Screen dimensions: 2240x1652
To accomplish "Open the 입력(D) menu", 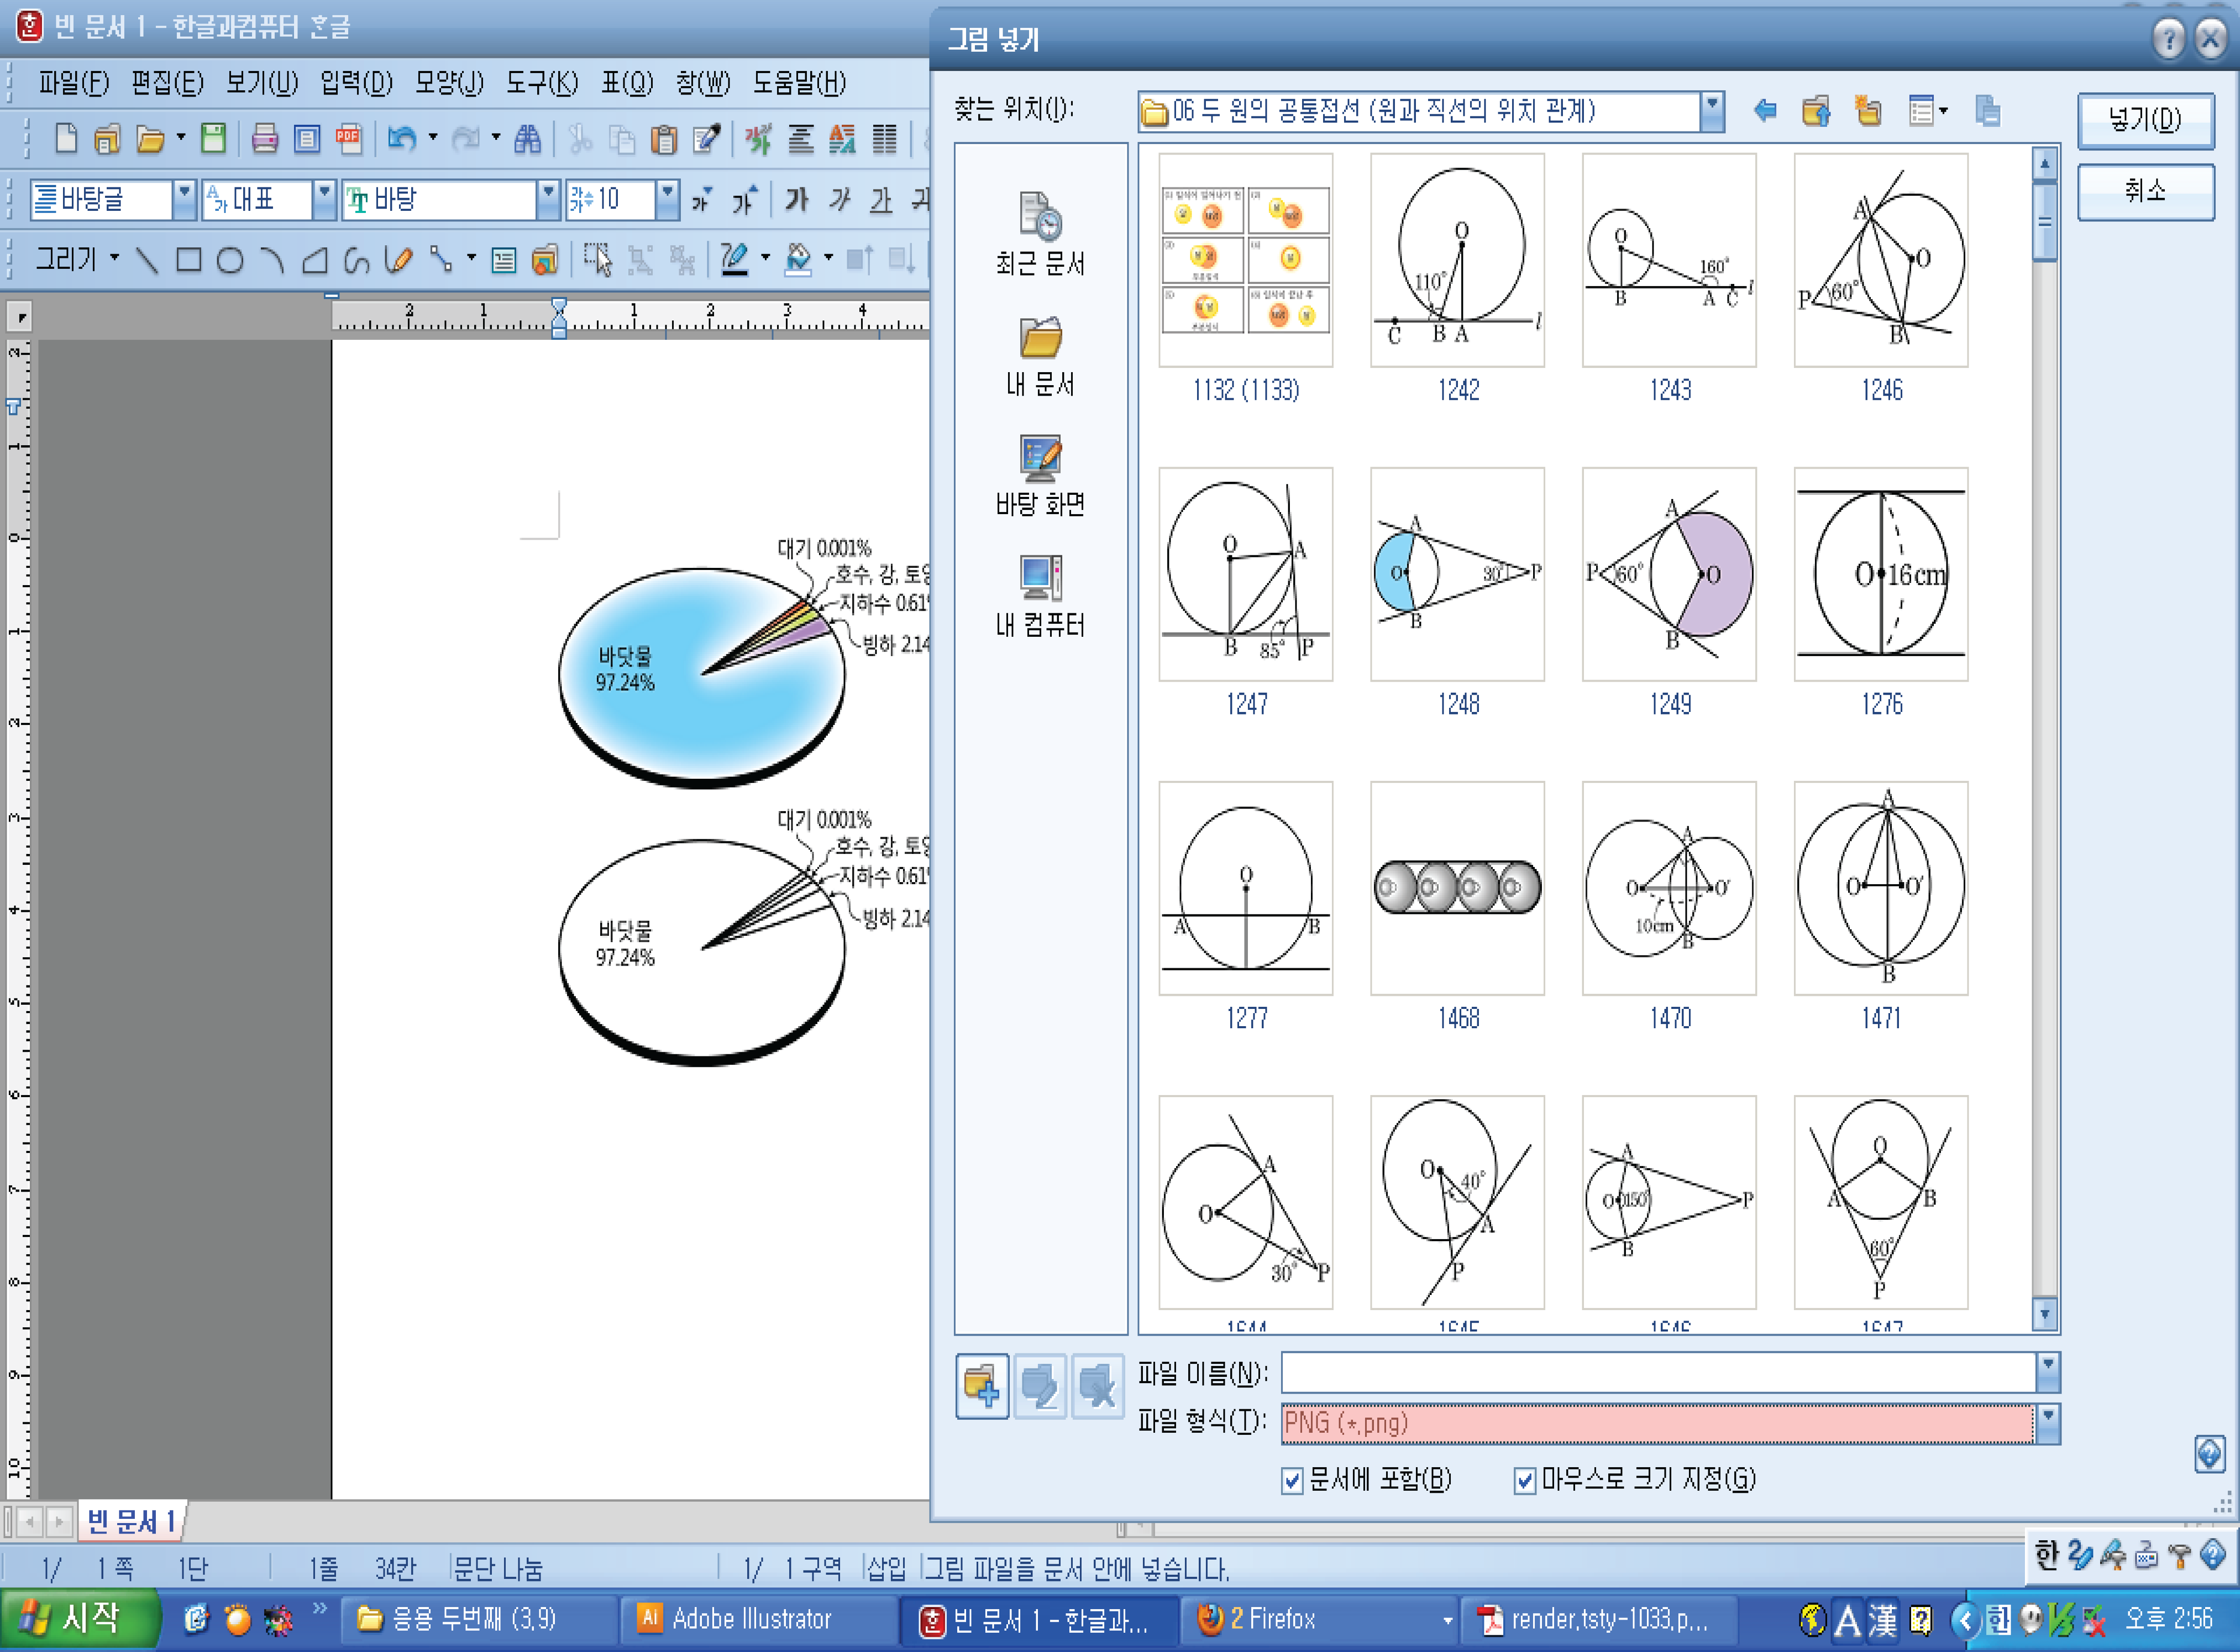I will 356,83.
